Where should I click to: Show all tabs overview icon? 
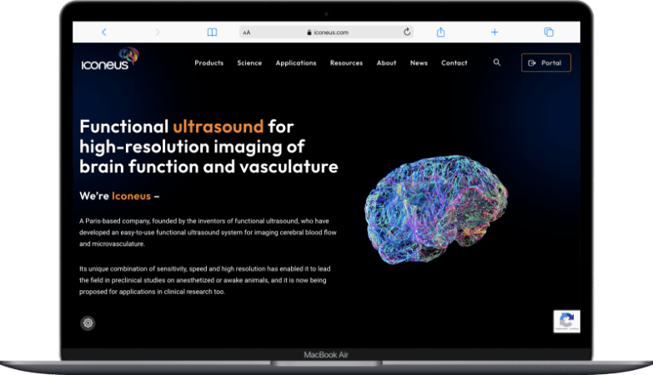click(549, 32)
